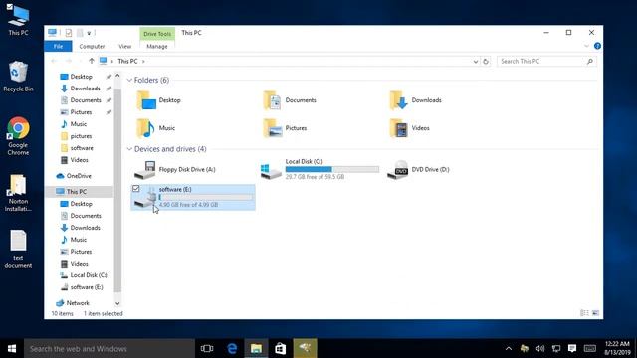Select Floppy Disk Drive (A:)
Image resolution: width=637 pixels, height=358 pixels.
coord(175,170)
